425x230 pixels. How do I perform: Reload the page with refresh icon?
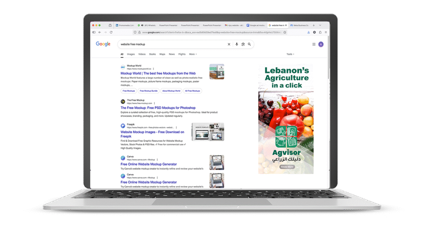[111, 32]
